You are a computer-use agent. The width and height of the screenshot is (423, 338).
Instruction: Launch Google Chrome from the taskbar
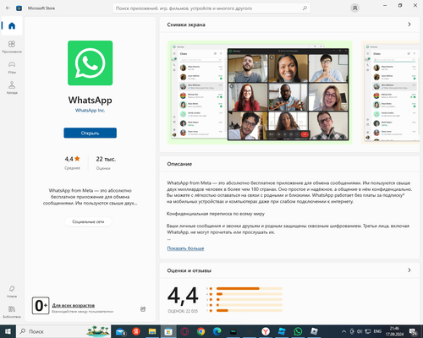pyautogui.click(x=201, y=331)
